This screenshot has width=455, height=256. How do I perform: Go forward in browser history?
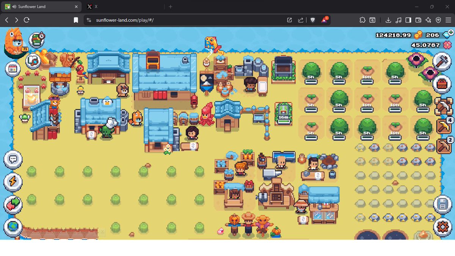click(17, 20)
